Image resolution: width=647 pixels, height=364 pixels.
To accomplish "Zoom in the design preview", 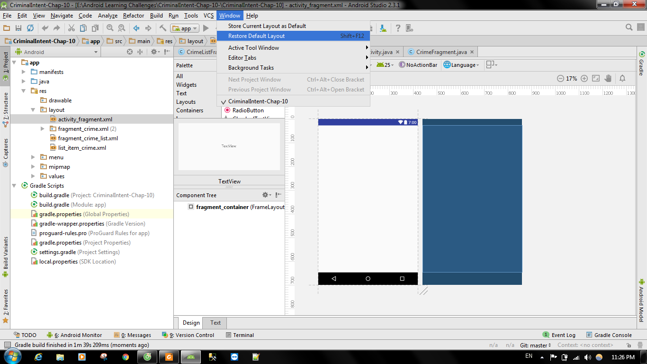I will tap(584, 79).
